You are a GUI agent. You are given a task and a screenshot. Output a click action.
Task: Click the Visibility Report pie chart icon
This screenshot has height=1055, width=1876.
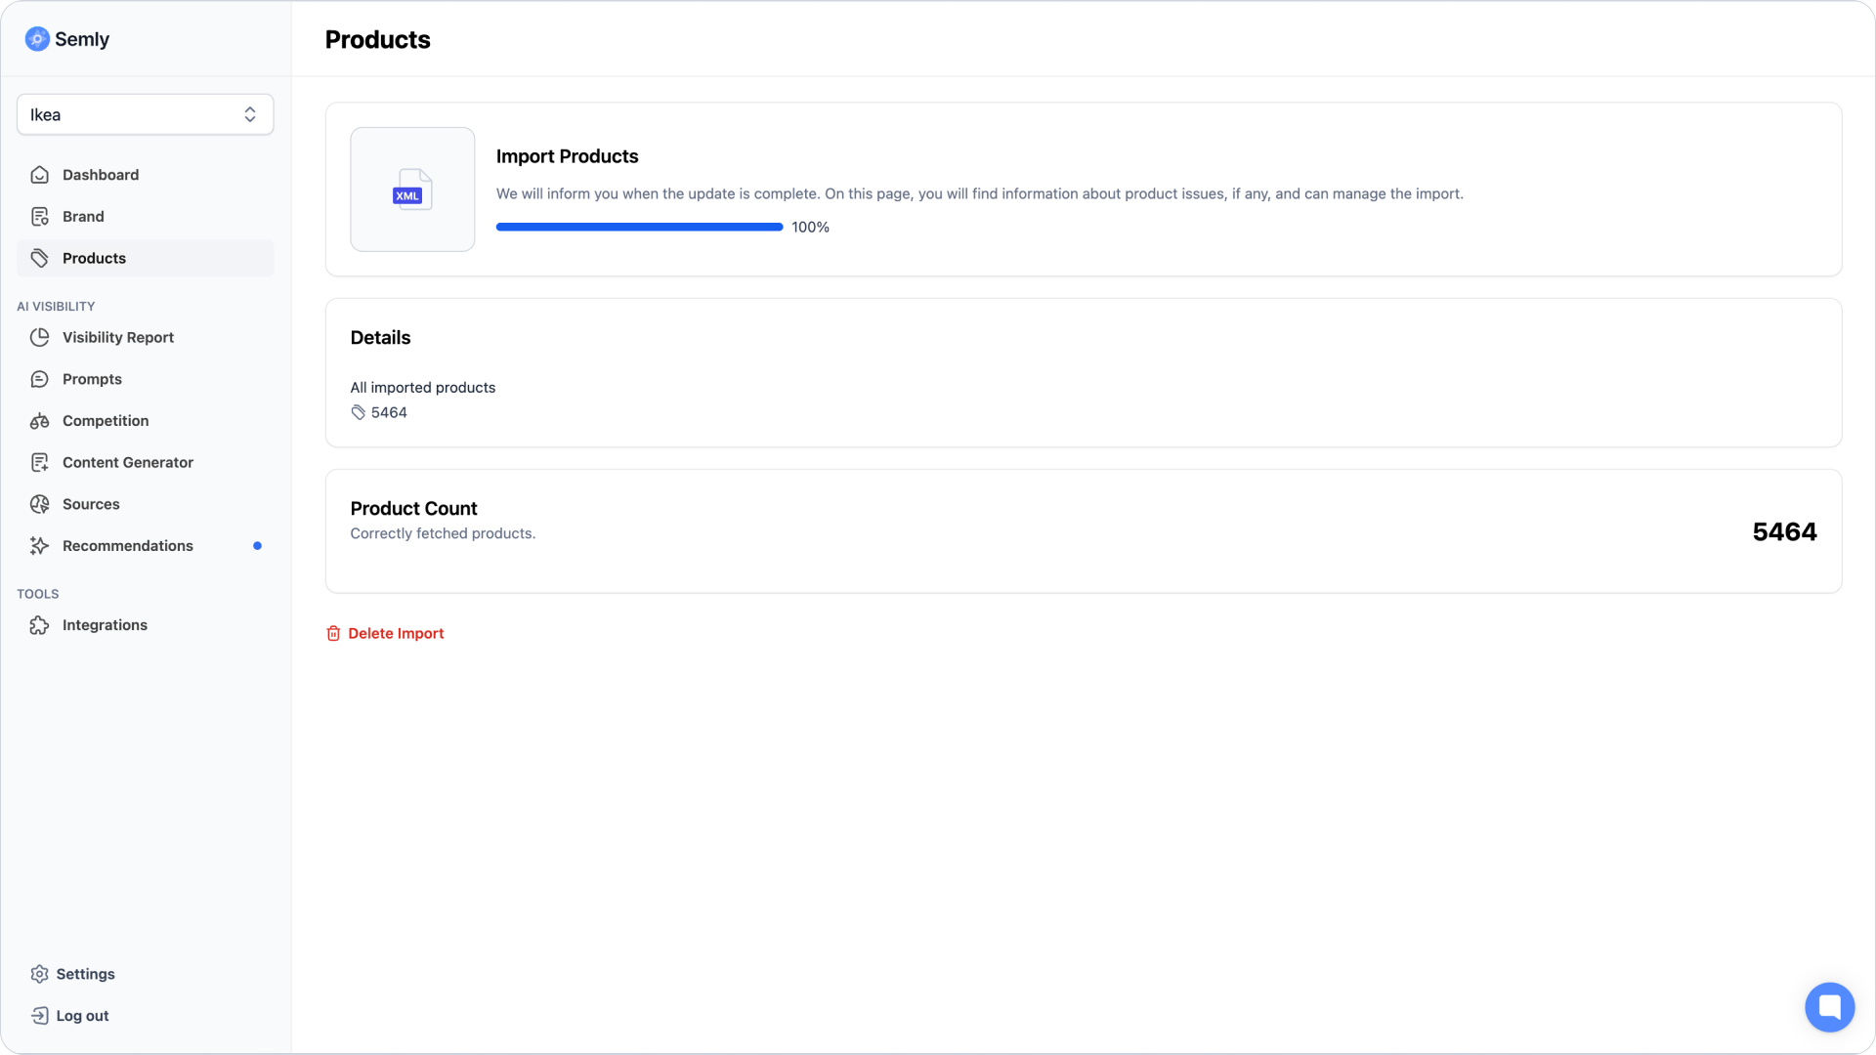pyautogui.click(x=39, y=337)
